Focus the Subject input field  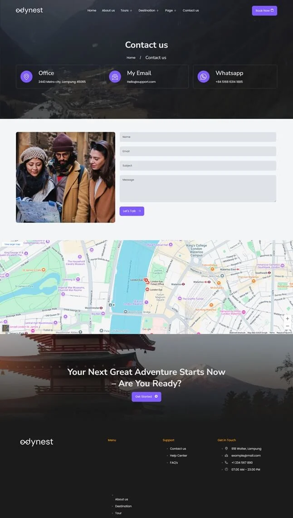(198, 166)
